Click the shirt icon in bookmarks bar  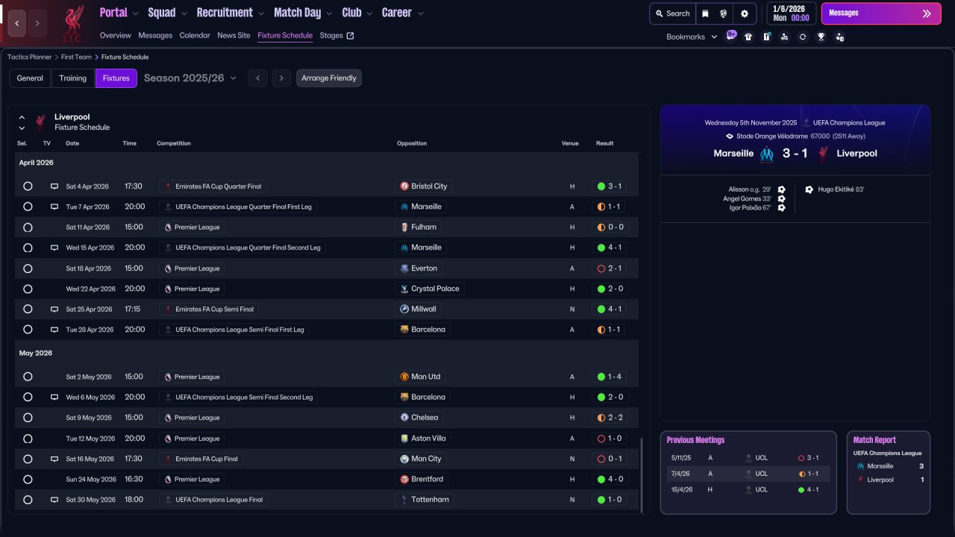coord(748,37)
